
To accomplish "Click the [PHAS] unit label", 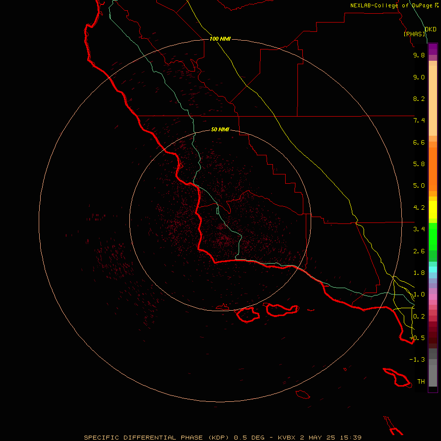I will tap(415, 34).
